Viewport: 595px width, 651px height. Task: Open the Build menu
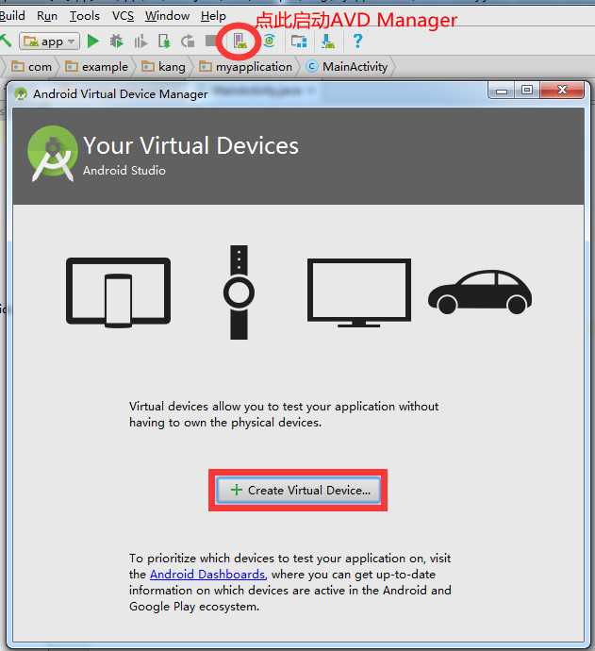click(12, 16)
